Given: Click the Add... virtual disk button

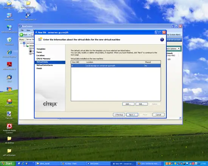Looking at the screenshot, I should (128, 104).
